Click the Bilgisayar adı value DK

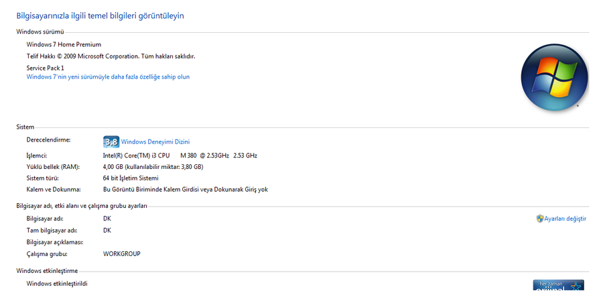[107, 219]
